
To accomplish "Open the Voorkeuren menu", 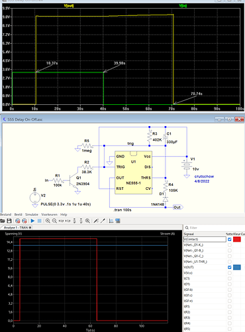I will tap(49, 214).
